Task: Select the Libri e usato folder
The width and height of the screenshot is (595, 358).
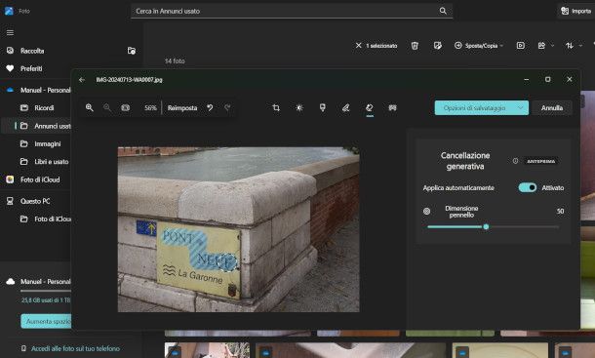Action: (x=52, y=161)
